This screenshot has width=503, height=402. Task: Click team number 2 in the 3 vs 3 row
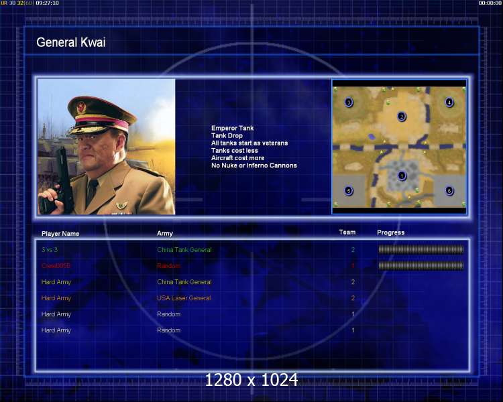pyautogui.click(x=353, y=250)
